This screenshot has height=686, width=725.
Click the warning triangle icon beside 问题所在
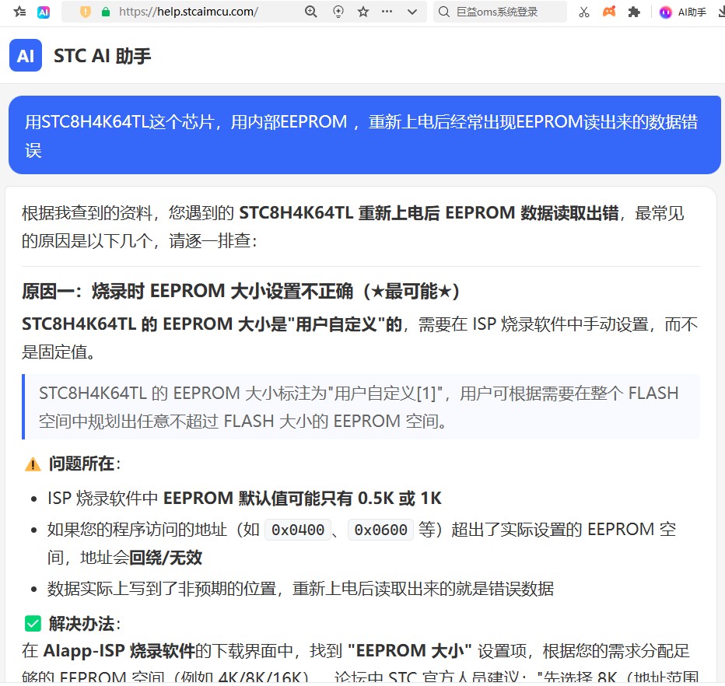coord(33,464)
